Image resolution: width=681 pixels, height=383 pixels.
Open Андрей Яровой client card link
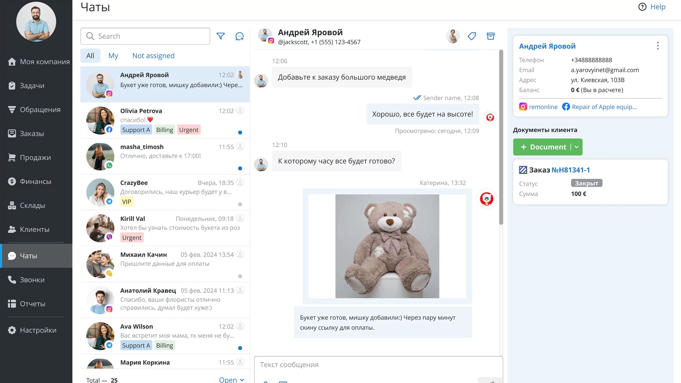tap(547, 46)
